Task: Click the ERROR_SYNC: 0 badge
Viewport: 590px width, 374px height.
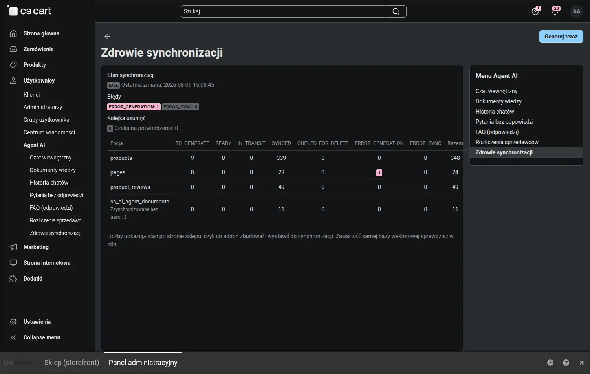Action: point(181,107)
